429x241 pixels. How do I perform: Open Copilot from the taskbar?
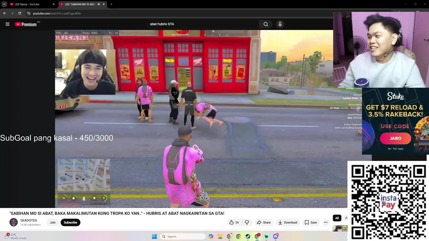pyautogui.click(x=211, y=237)
